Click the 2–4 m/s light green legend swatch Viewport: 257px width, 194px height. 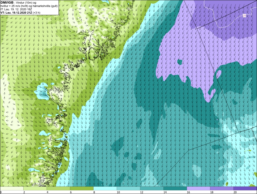(35, 188)
